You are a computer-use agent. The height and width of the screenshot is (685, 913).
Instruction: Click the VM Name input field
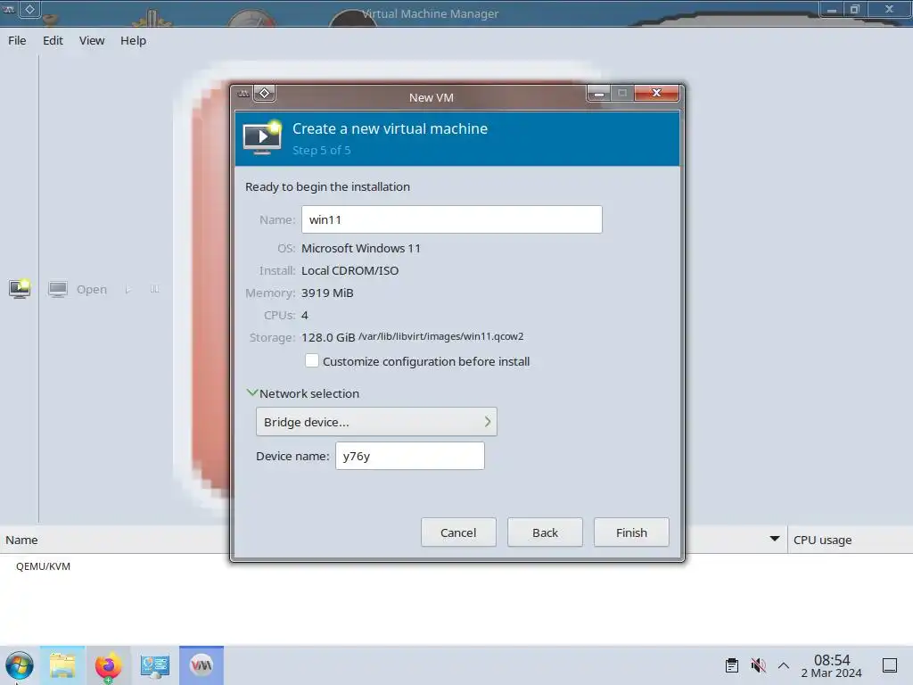(x=452, y=219)
